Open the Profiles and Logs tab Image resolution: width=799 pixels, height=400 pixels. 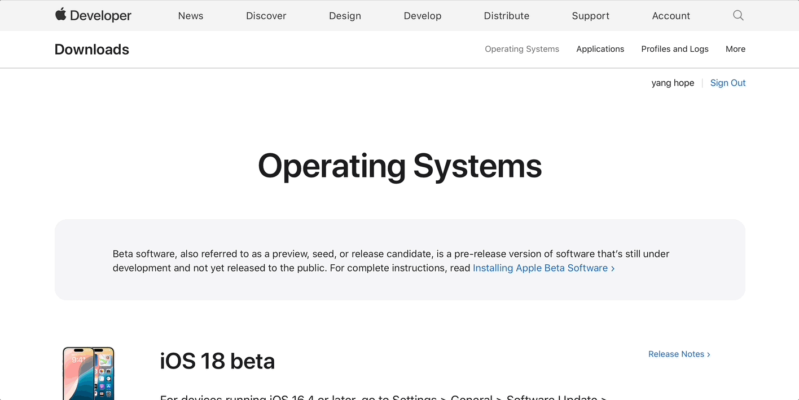click(675, 49)
